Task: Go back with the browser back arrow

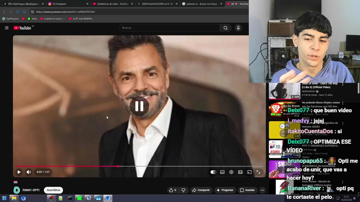Action: point(4,12)
